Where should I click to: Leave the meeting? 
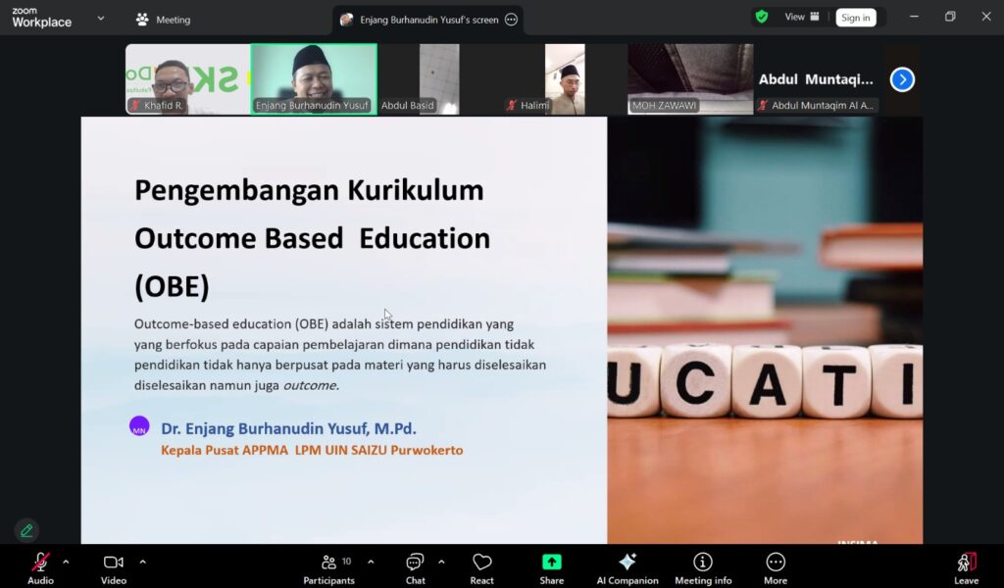click(x=966, y=566)
